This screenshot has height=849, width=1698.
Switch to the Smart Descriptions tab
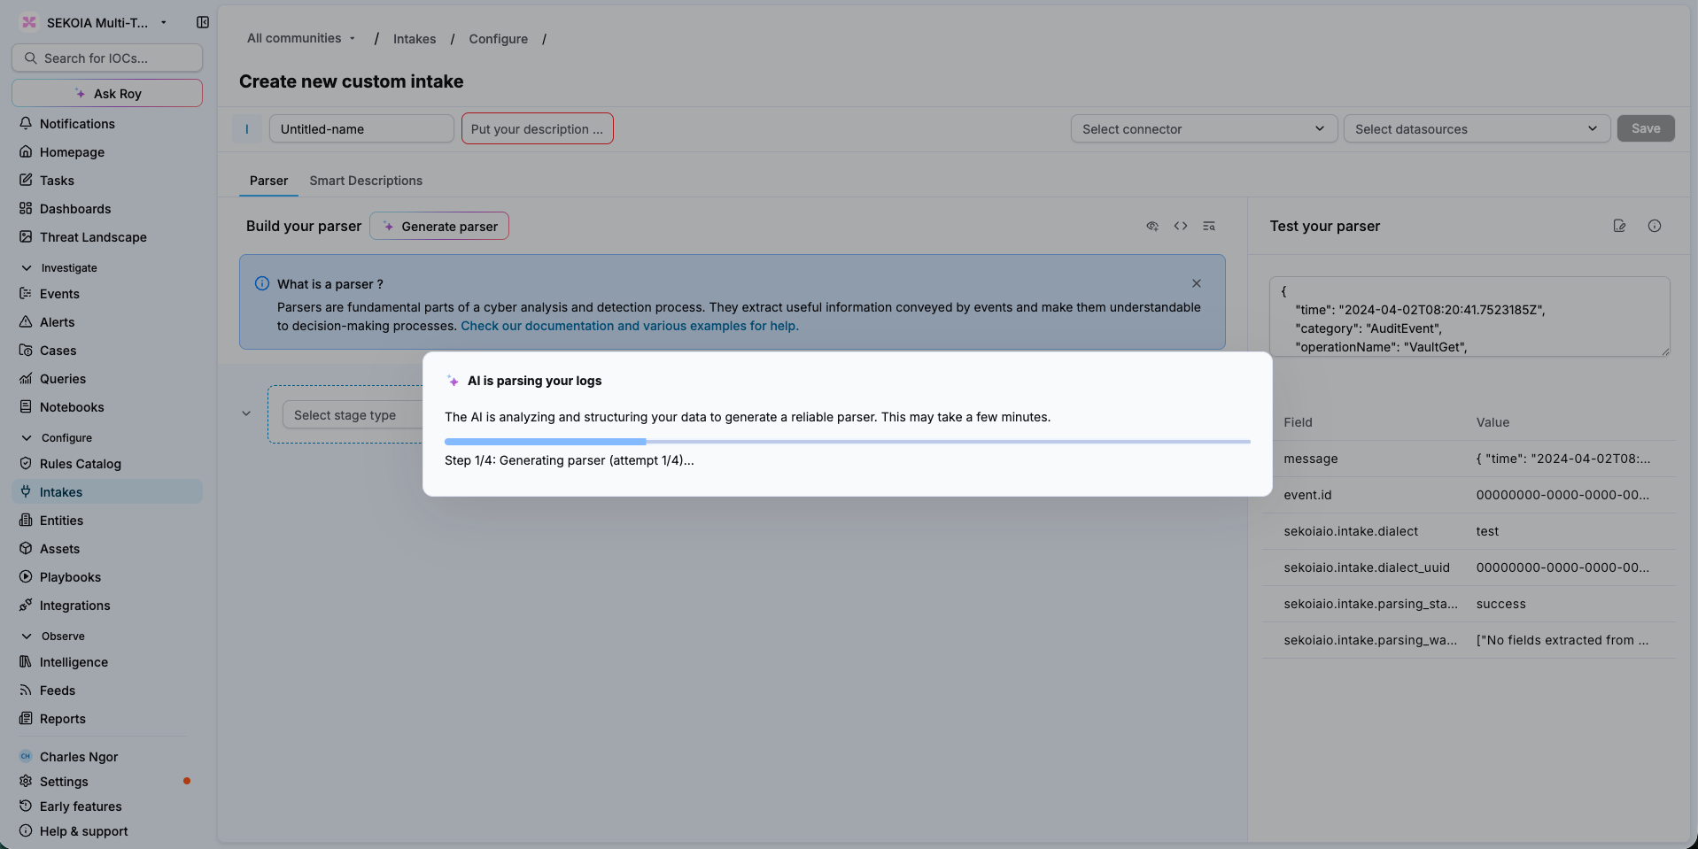[366, 181]
